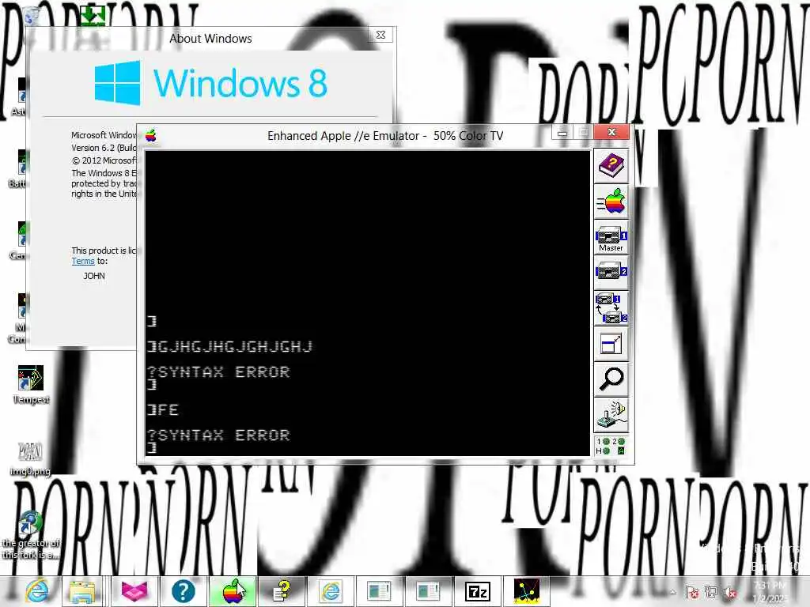Viewport: 810px width, 607px height.
Task: Select disk drive 1 Master button
Action: [611, 237]
